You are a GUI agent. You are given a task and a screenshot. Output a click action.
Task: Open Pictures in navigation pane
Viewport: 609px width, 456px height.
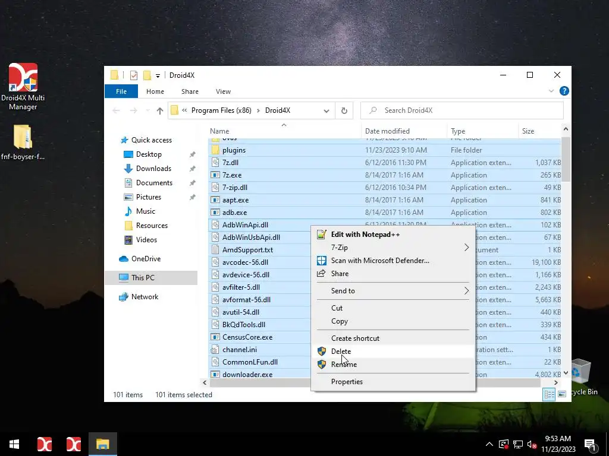pos(148,197)
